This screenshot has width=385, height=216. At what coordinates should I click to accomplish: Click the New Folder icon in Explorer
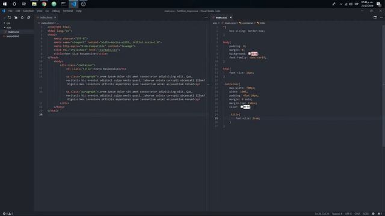16,17
